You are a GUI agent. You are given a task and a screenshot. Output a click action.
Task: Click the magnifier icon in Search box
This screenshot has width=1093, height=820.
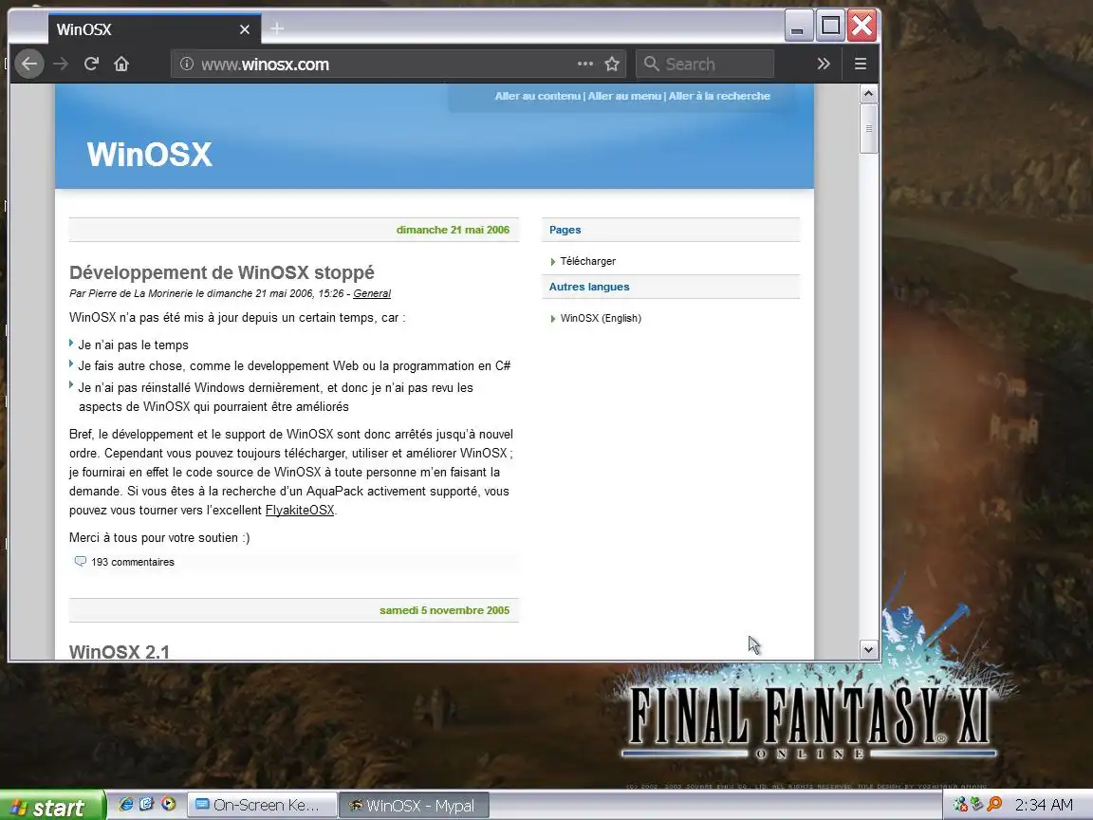(651, 65)
